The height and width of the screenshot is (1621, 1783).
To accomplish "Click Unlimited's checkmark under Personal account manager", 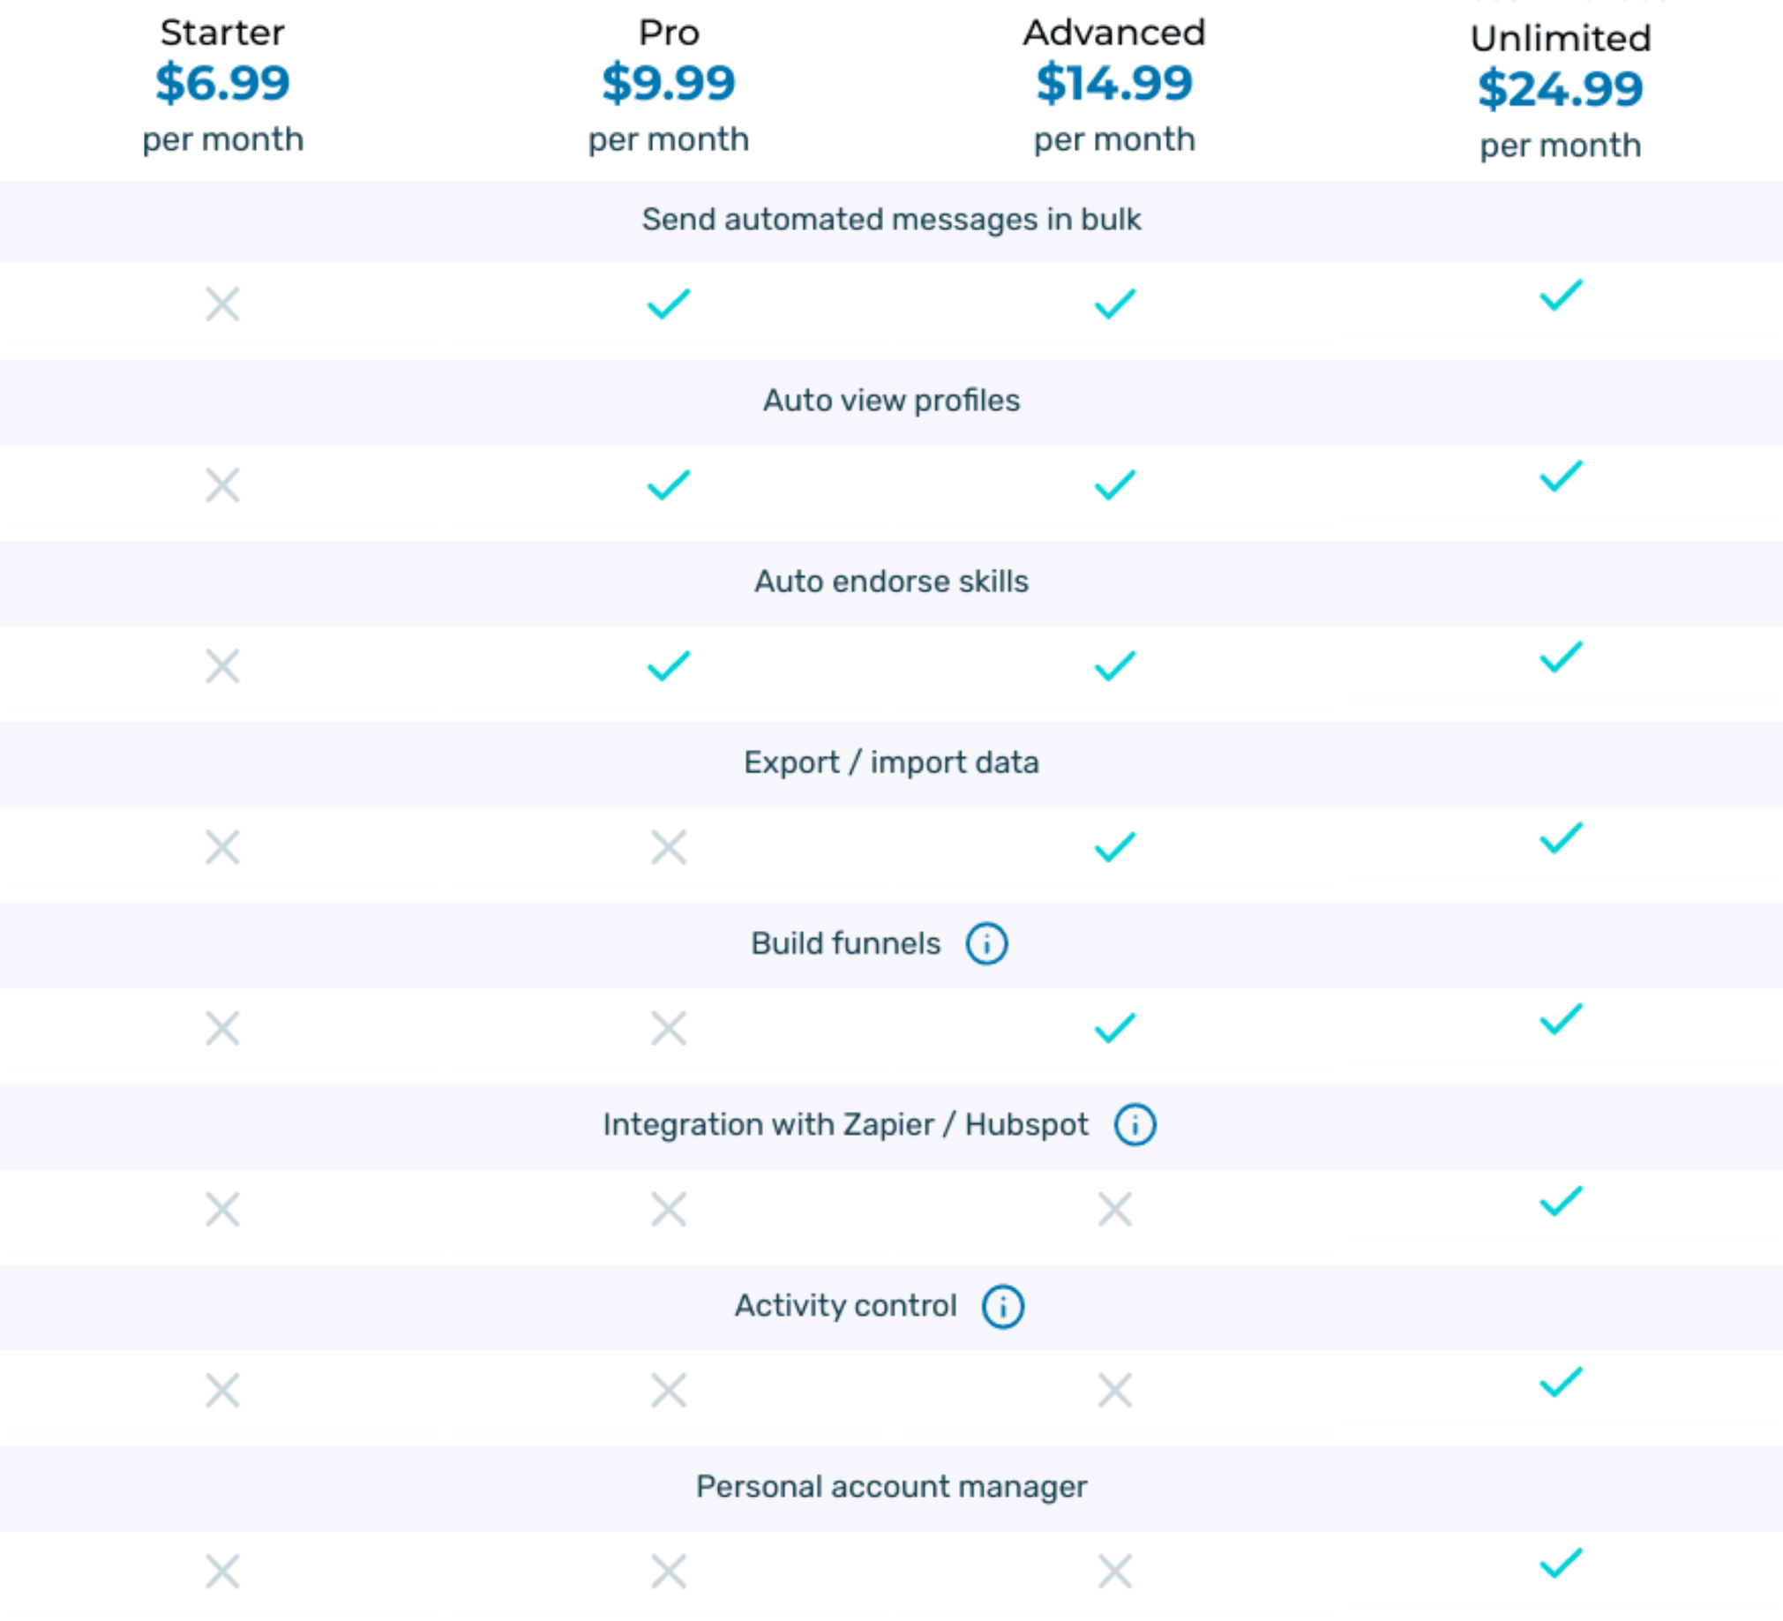I will (1561, 1564).
